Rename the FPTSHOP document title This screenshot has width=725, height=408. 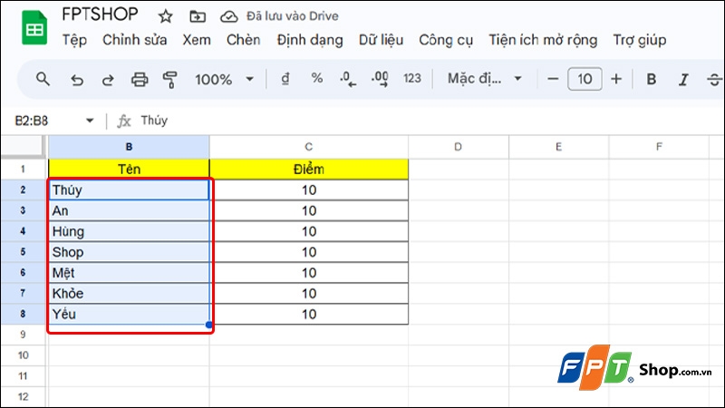point(100,15)
